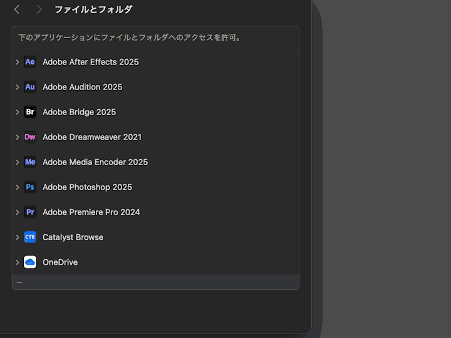Click the Adobe Dreamweaver 2021 icon

(30, 137)
